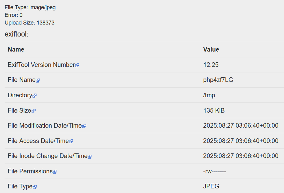Click the Upload Size: 138373 text
This screenshot has width=284, height=193.
30,23
